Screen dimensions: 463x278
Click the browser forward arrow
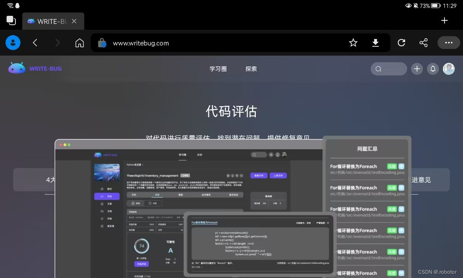click(x=57, y=43)
